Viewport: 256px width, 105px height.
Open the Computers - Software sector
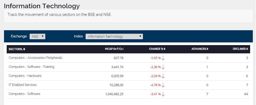(24, 94)
